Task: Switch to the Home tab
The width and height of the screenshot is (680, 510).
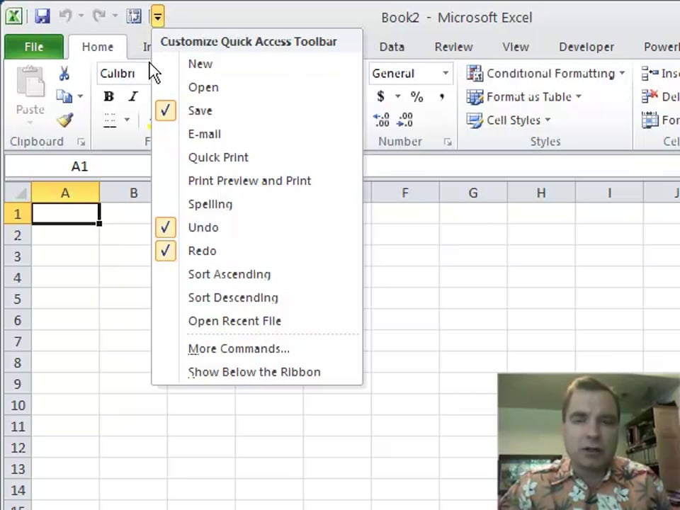Action: coord(98,47)
